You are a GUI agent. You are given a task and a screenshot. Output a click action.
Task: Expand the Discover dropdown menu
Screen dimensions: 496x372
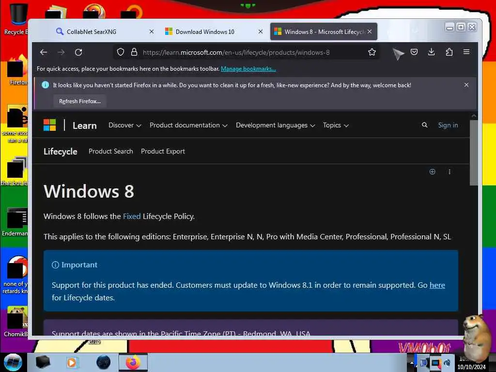(124, 125)
